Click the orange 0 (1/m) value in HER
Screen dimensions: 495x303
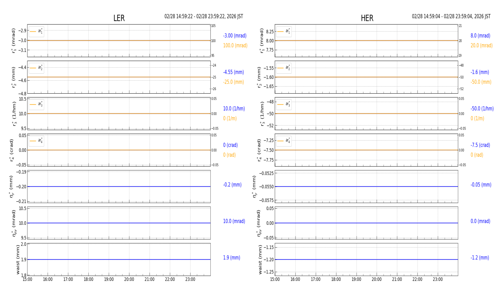pyautogui.click(x=477, y=119)
